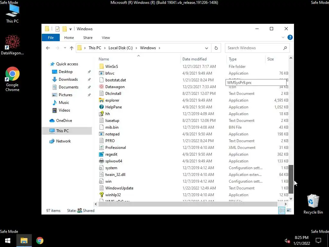Expand the chevron after This PC breadcrumb
This screenshot has width=329, height=247.
point(105,48)
